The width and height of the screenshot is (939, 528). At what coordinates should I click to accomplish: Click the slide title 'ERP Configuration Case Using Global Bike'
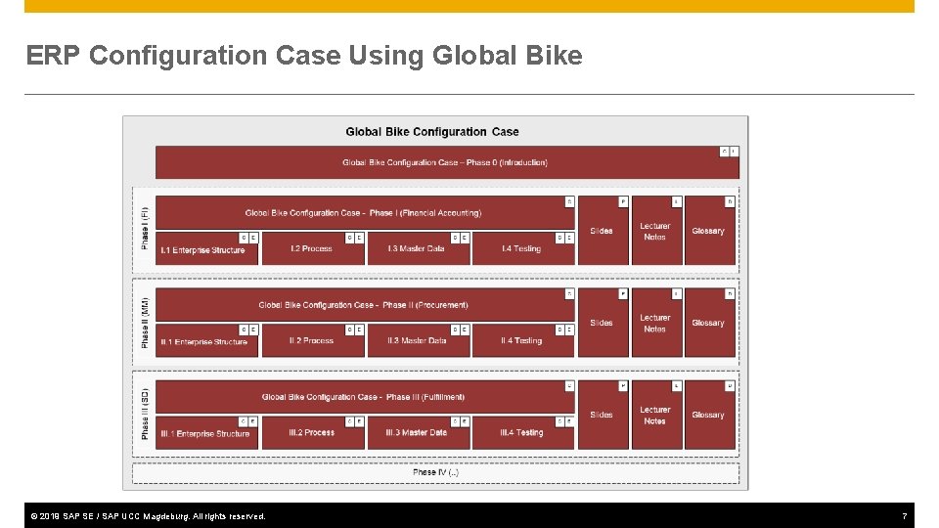(x=304, y=55)
